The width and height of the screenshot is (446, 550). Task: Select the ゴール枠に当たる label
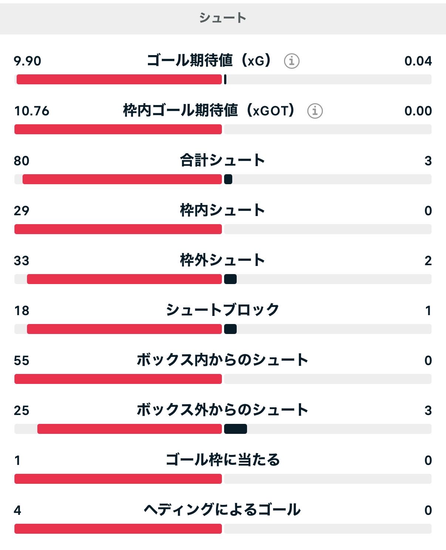click(x=223, y=460)
